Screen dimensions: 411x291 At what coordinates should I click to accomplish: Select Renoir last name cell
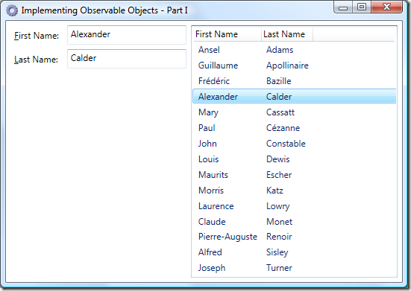(x=279, y=237)
